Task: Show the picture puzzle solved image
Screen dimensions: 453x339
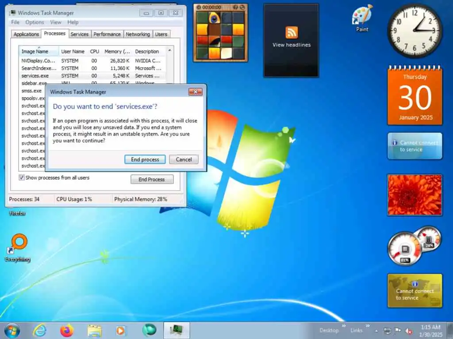Action: [235, 7]
